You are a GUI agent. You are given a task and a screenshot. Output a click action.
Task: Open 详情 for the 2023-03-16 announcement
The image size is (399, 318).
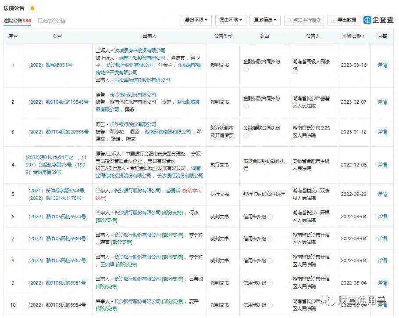tap(382, 65)
